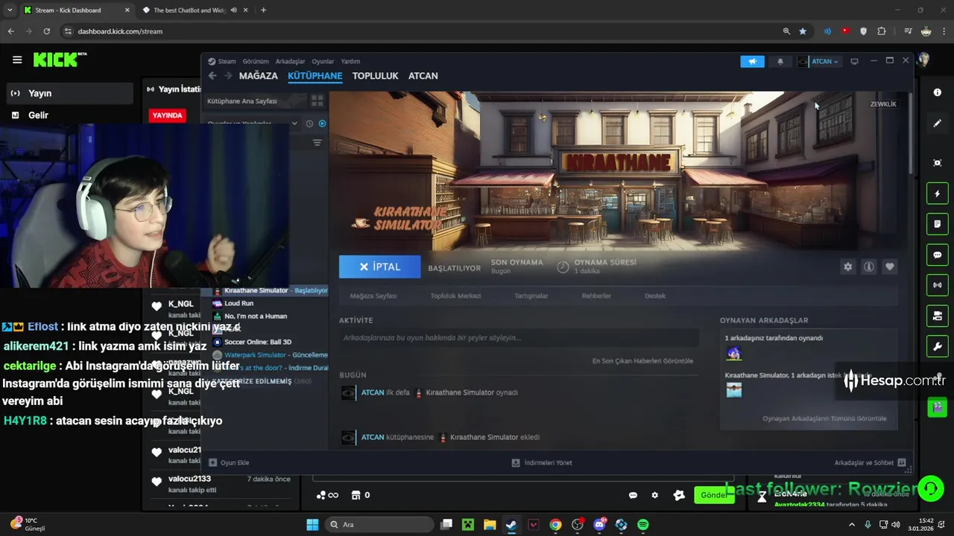Image resolution: width=954 pixels, height=536 pixels.
Task: Click the Kick chat bubble icon in right rail
Action: (x=938, y=255)
